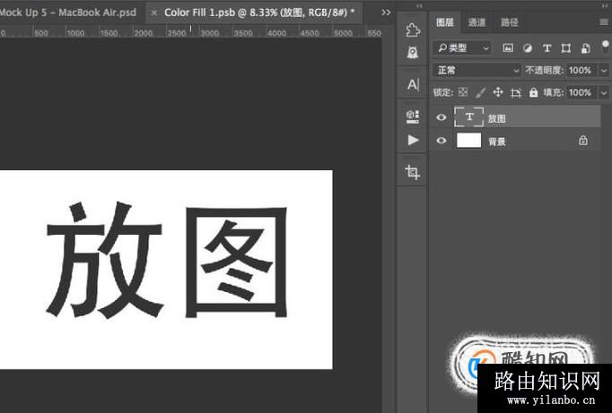This screenshot has width=612, height=413.
Task: Click lock transparent pixels icon
Action: pyautogui.click(x=463, y=92)
